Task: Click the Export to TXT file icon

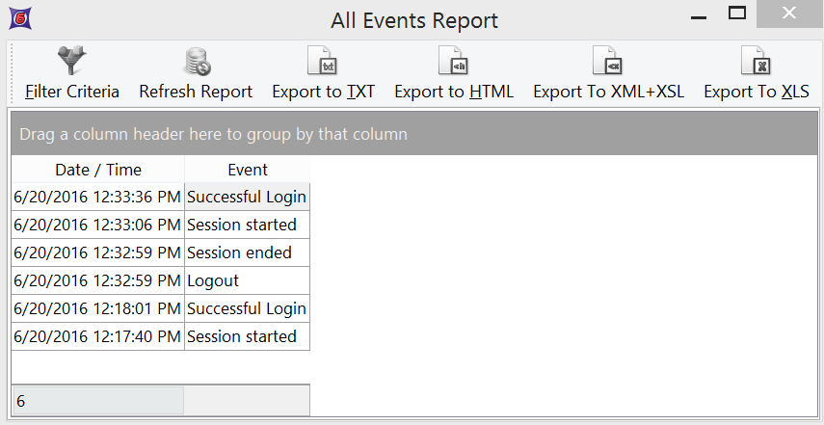Action: (323, 62)
